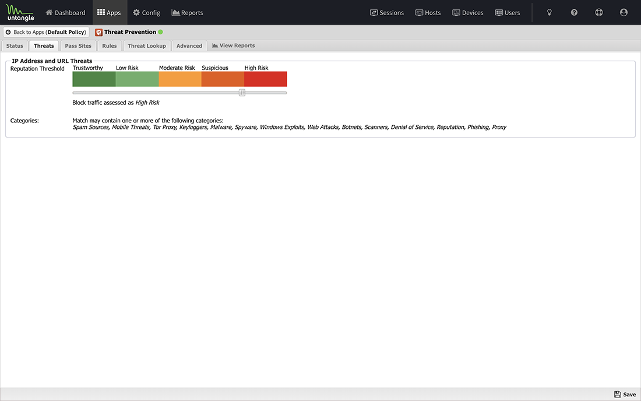Click the High Risk red swatch

tap(266, 79)
